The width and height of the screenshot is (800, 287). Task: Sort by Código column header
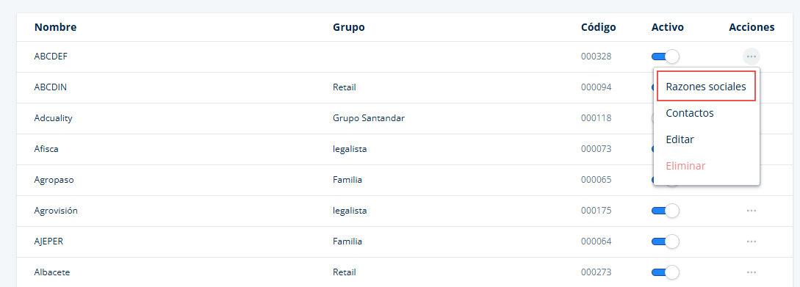[598, 27]
